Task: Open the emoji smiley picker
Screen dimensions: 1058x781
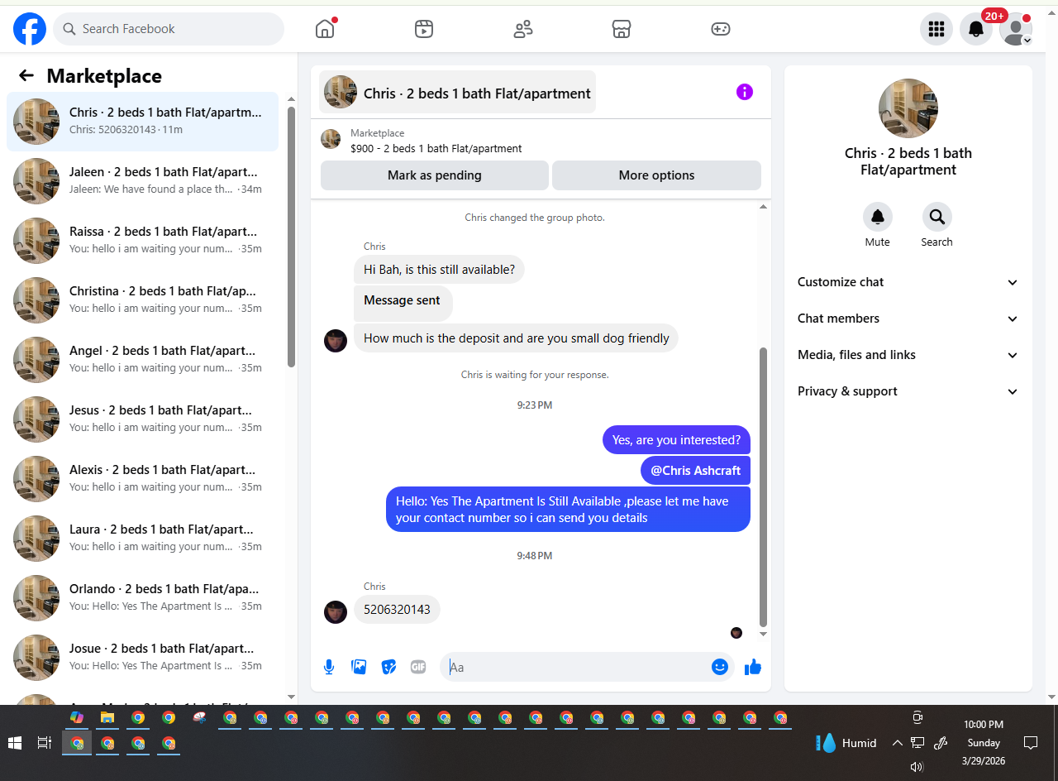Action: click(720, 667)
